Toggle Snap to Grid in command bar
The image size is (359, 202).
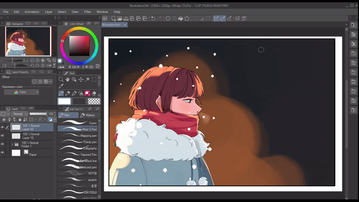[x=229, y=18]
